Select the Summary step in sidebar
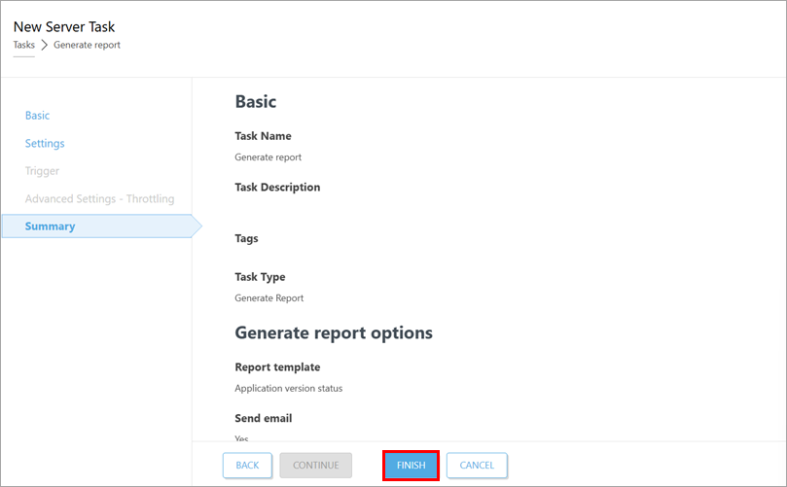787x487 pixels. 50,226
